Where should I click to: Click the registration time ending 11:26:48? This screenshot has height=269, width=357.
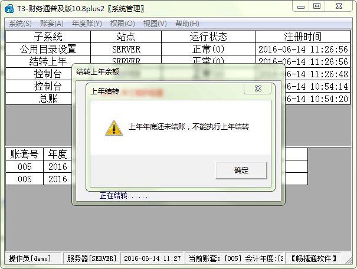click(x=317, y=74)
